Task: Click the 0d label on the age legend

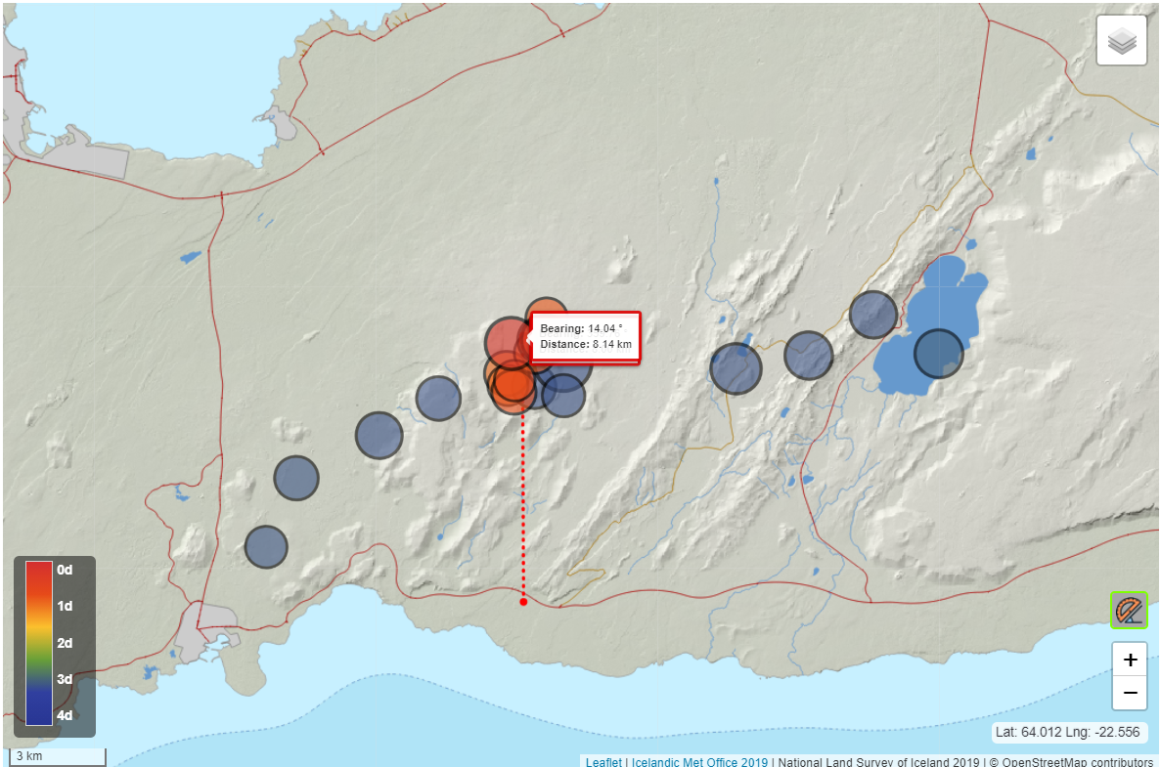Action: [66, 570]
